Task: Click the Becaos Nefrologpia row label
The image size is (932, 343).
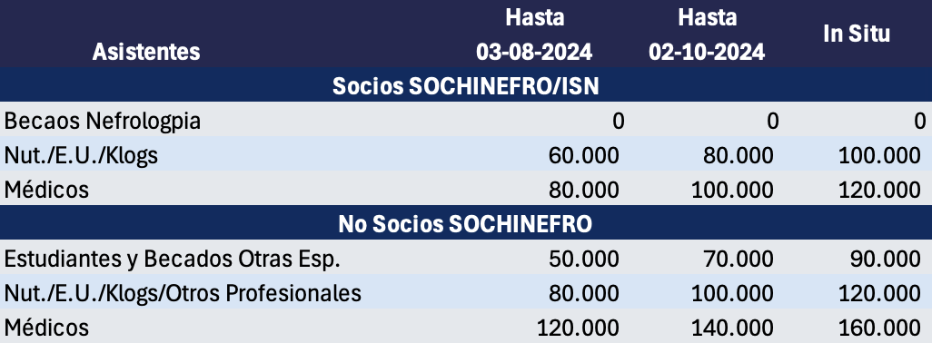Action: [x=103, y=121]
